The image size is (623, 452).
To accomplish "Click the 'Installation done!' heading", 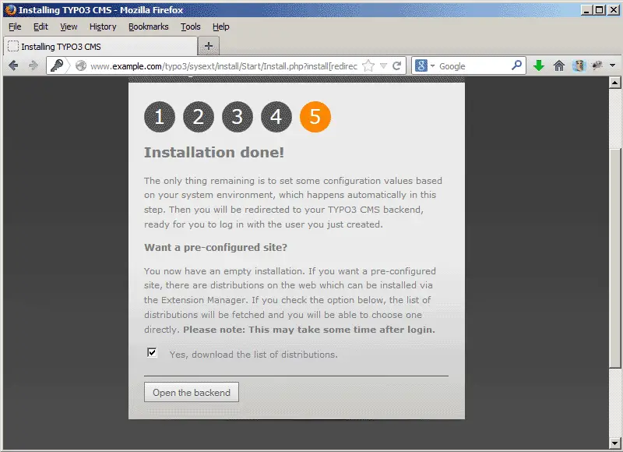I will [214, 152].
